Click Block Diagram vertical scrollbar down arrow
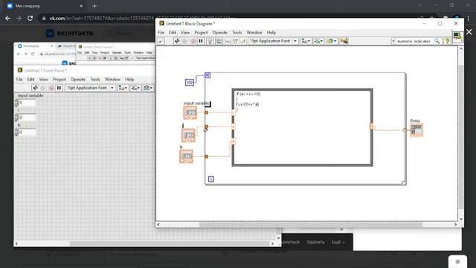This screenshot has width=476, height=268. pyautogui.click(x=461, y=219)
